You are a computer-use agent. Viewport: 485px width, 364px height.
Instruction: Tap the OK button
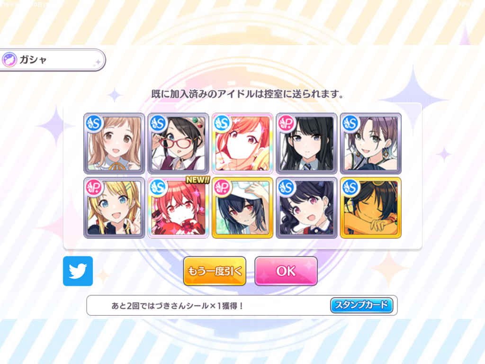coord(286,271)
